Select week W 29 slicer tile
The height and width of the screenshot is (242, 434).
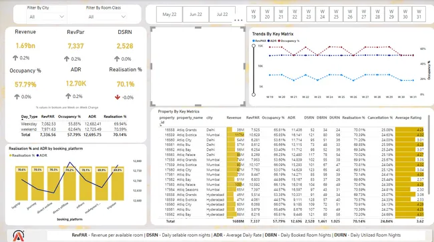pyautogui.click(x=391, y=14)
